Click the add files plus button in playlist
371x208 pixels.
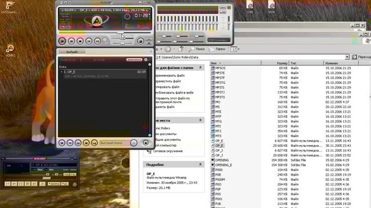pyautogui.click(x=62, y=143)
